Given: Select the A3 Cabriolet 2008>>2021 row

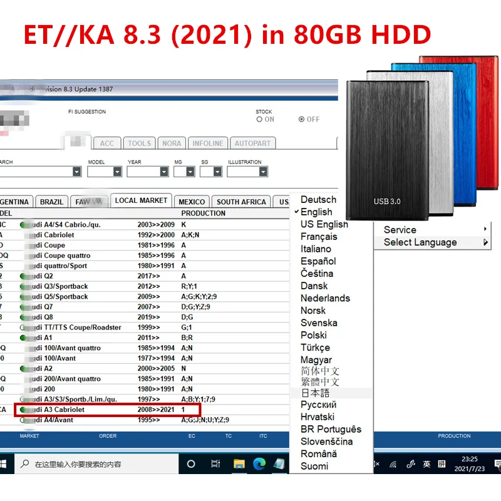Looking at the screenshot, I should [145, 410].
